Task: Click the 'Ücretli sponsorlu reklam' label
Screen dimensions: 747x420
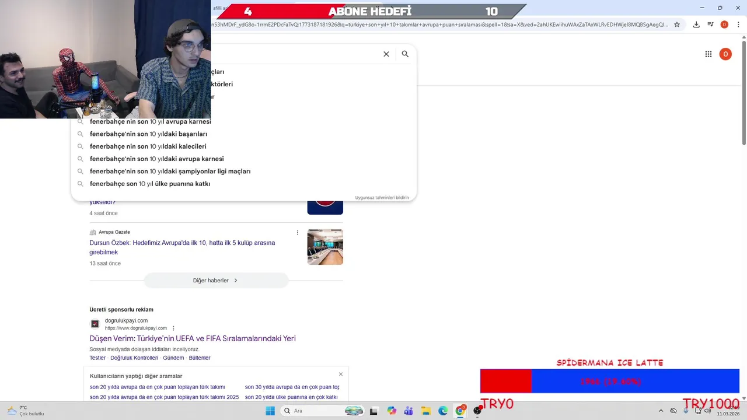Action: (121, 310)
